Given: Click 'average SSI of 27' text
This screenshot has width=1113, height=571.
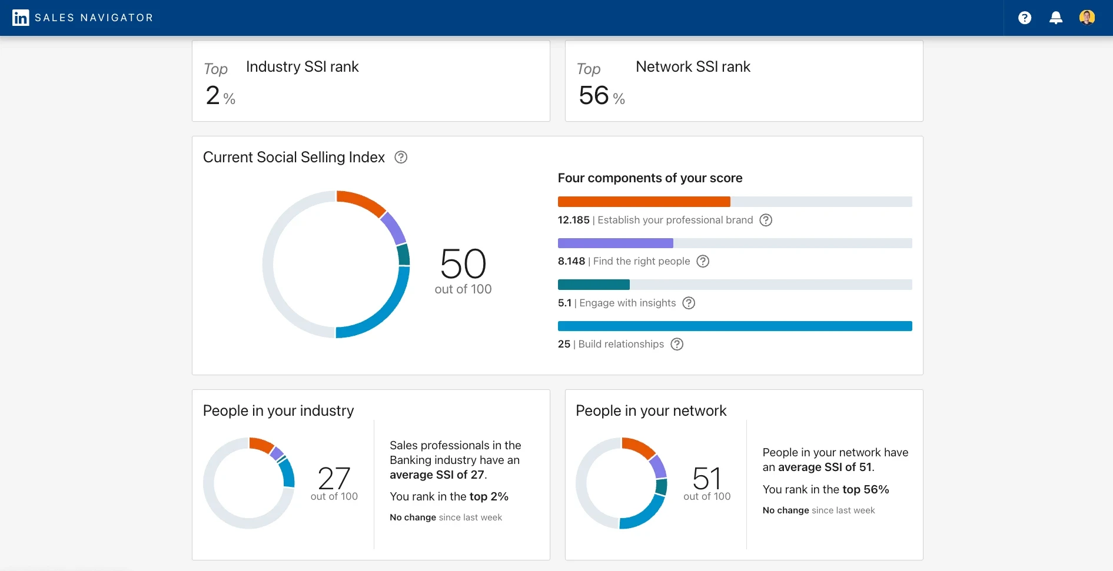Looking at the screenshot, I should click(437, 475).
